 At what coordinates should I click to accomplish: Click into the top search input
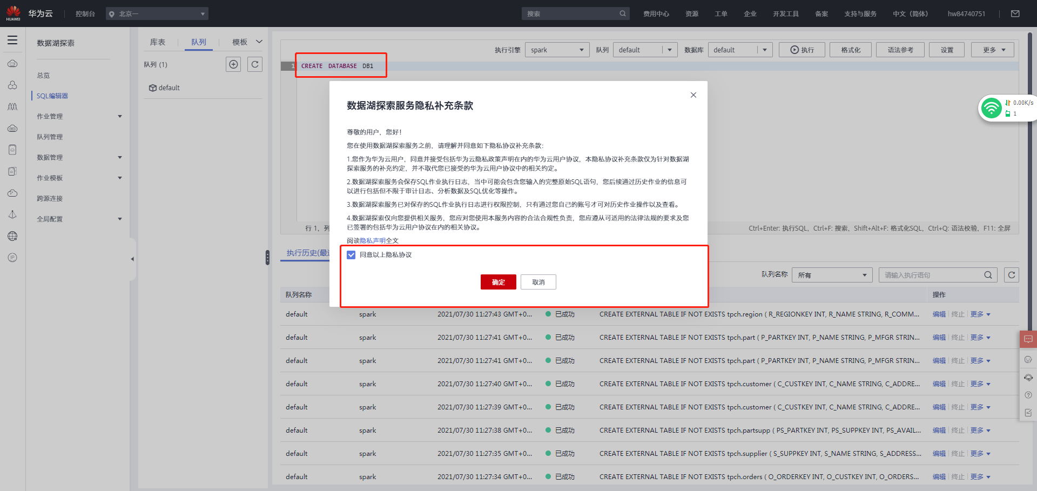(x=570, y=14)
